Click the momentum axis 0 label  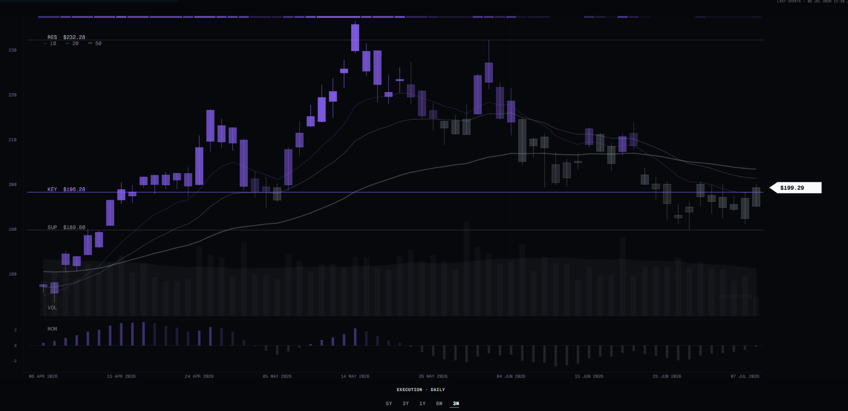point(15,346)
